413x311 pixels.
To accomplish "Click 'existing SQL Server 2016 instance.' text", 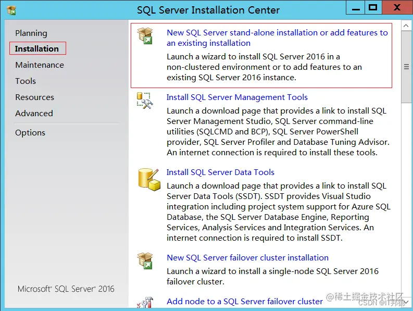I will tap(231, 78).
